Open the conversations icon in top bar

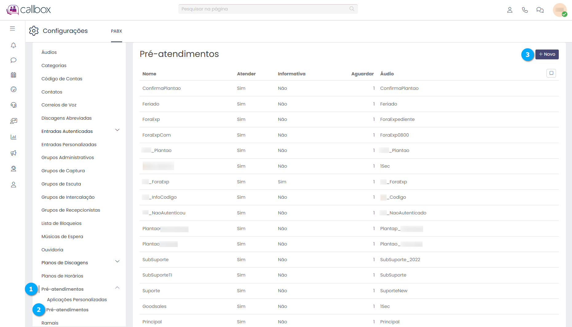540,10
